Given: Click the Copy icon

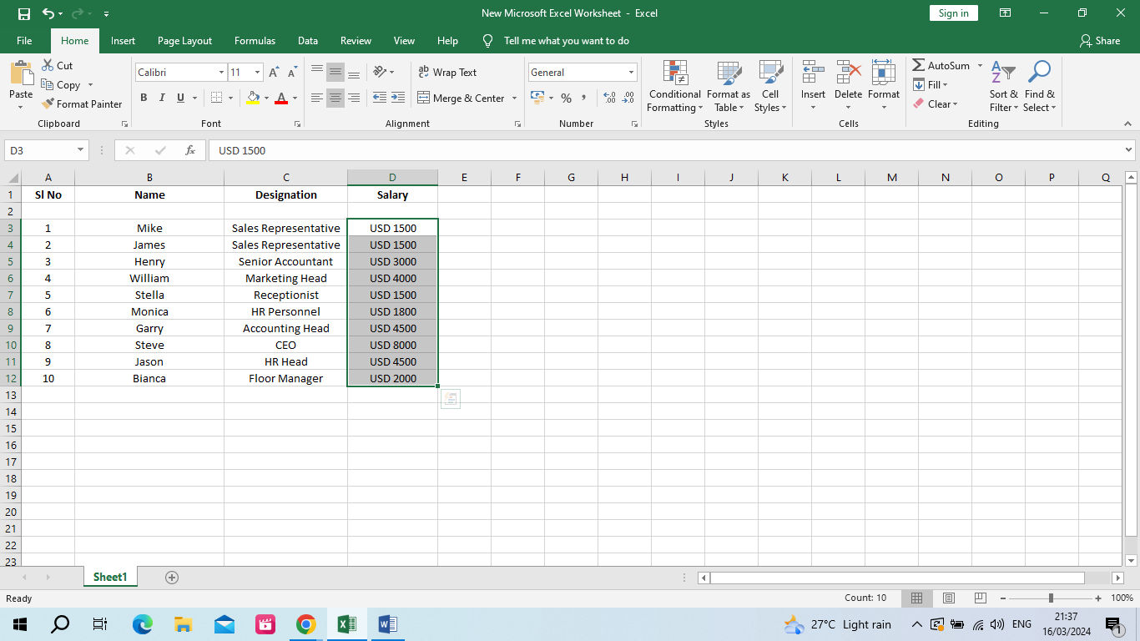Looking at the screenshot, I should tap(48, 84).
